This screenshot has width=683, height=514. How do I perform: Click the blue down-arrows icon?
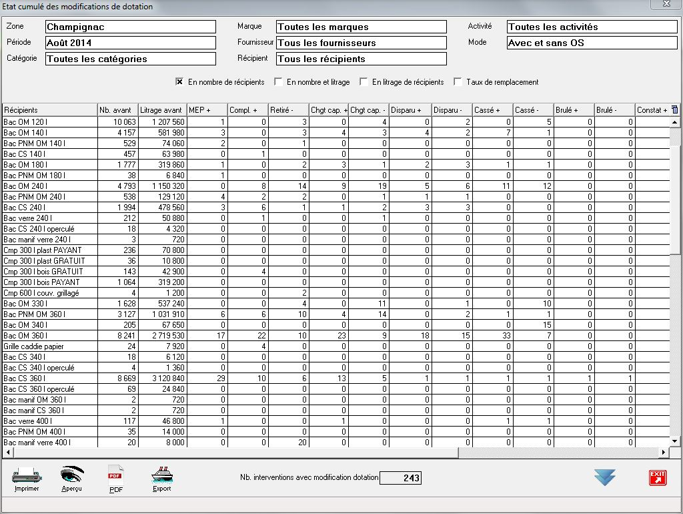(604, 477)
